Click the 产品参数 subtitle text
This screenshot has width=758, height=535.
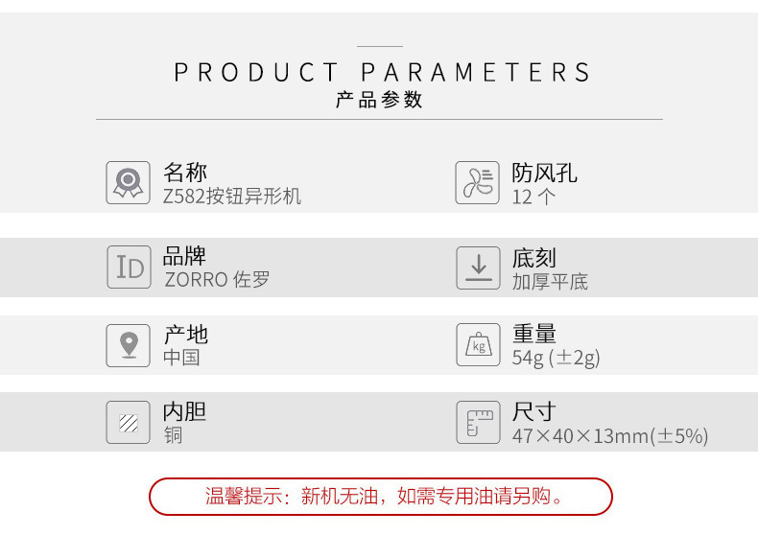(x=379, y=100)
